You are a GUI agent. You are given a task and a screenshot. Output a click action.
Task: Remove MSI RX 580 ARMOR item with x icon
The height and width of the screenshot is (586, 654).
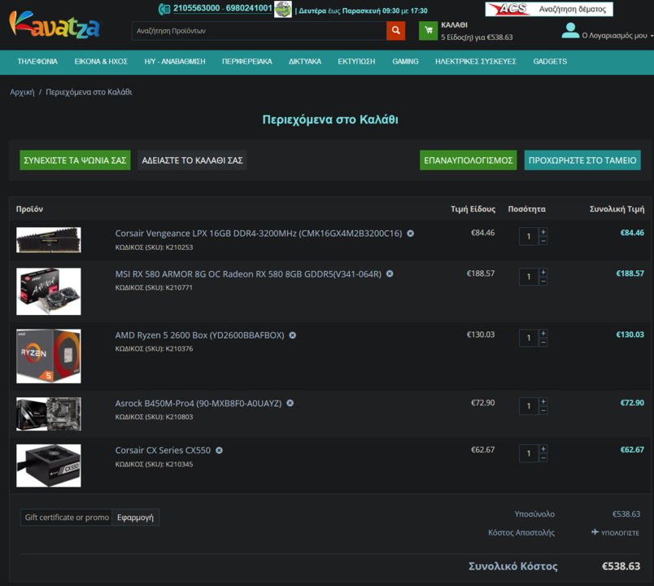point(390,273)
